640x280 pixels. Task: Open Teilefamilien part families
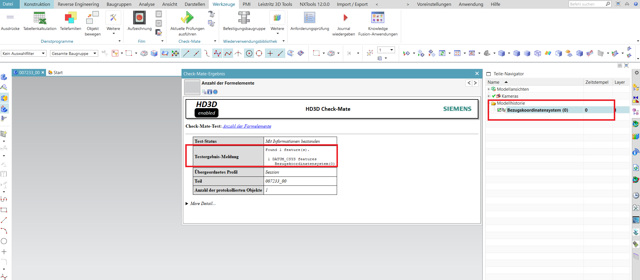coord(70,21)
